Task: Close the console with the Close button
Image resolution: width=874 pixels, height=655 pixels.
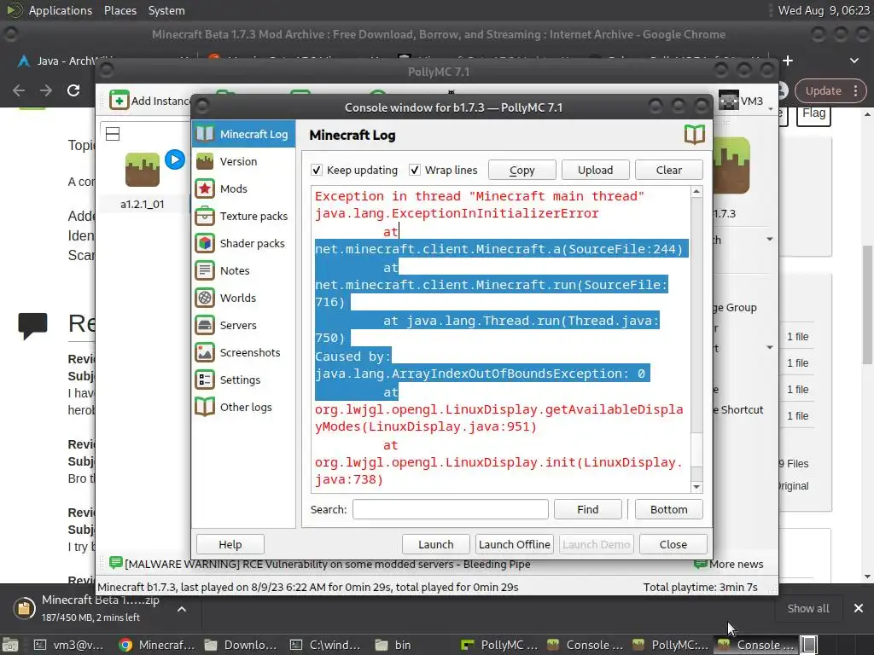Action: pyautogui.click(x=673, y=544)
